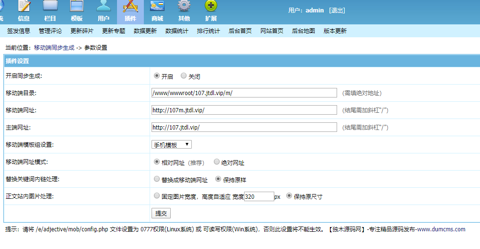Viewport: 480px width, 249px height.
Task: Click the image width 320 field
Action: click(259, 196)
